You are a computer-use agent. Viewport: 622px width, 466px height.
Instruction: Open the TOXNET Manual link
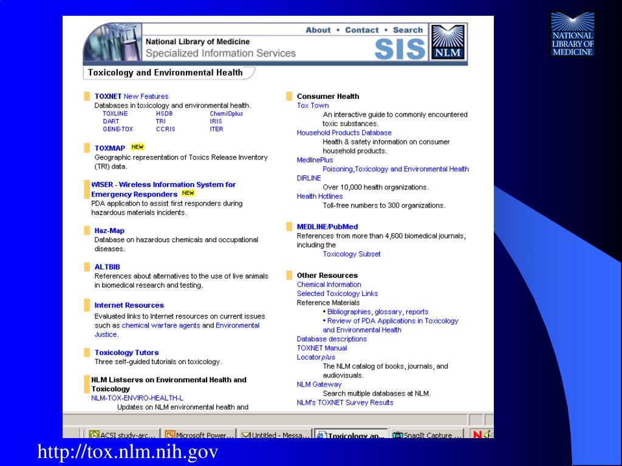[x=322, y=348]
